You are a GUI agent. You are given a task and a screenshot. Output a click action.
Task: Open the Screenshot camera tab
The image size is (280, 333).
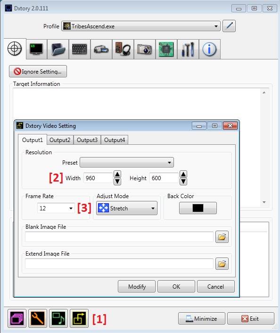[x=145, y=49]
